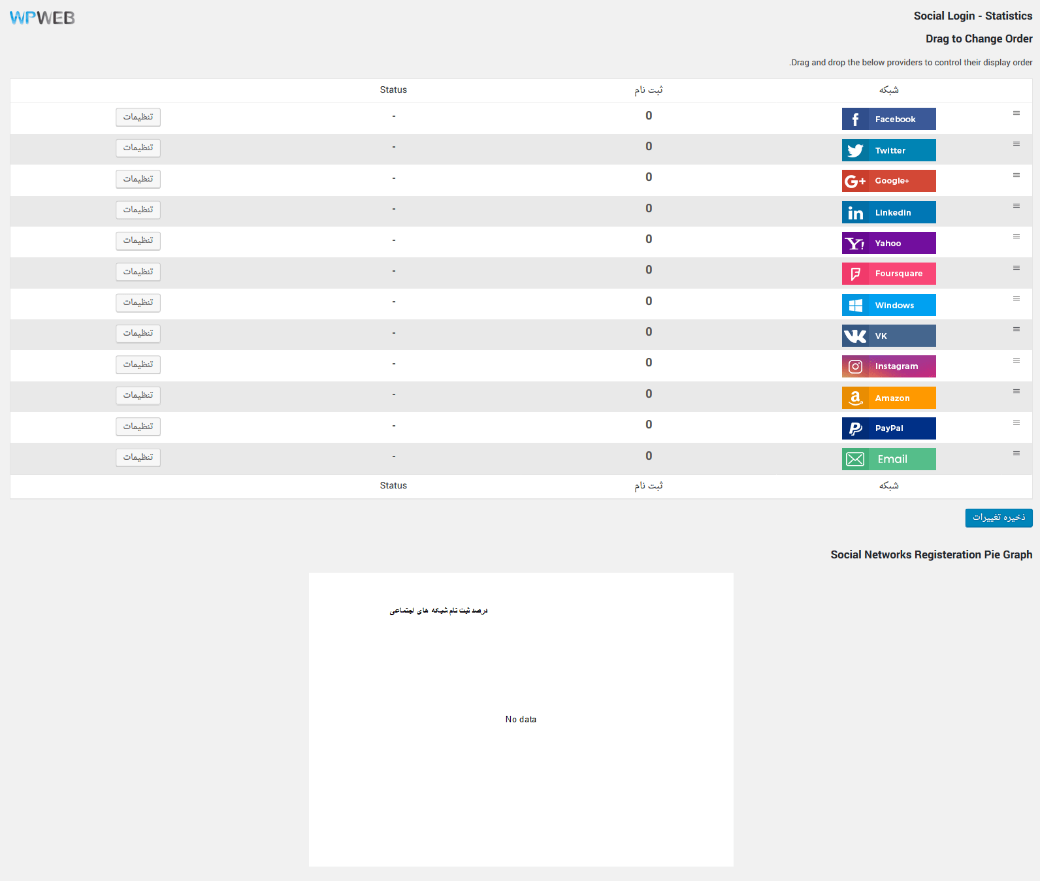
Task: Click the Foursquare provider button
Action: (x=888, y=274)
